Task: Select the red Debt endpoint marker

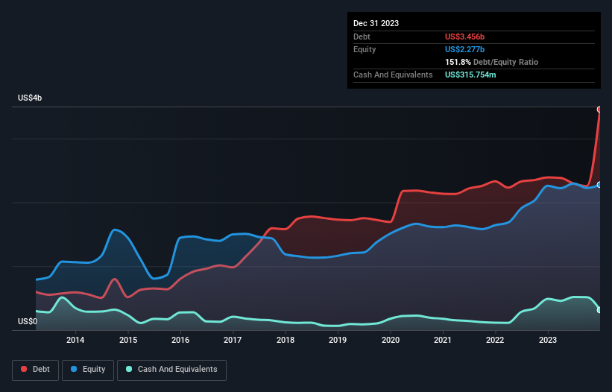Action: (599, 110)
